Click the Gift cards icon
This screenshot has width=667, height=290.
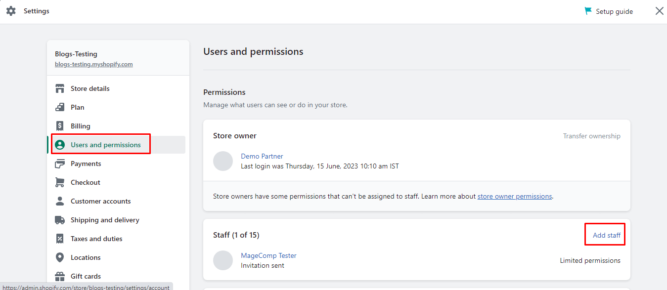coord(59,276)
